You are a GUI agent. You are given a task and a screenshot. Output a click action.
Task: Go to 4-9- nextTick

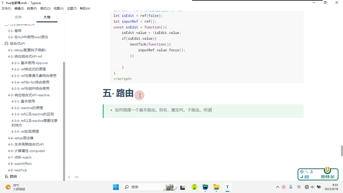pos(17,170)
